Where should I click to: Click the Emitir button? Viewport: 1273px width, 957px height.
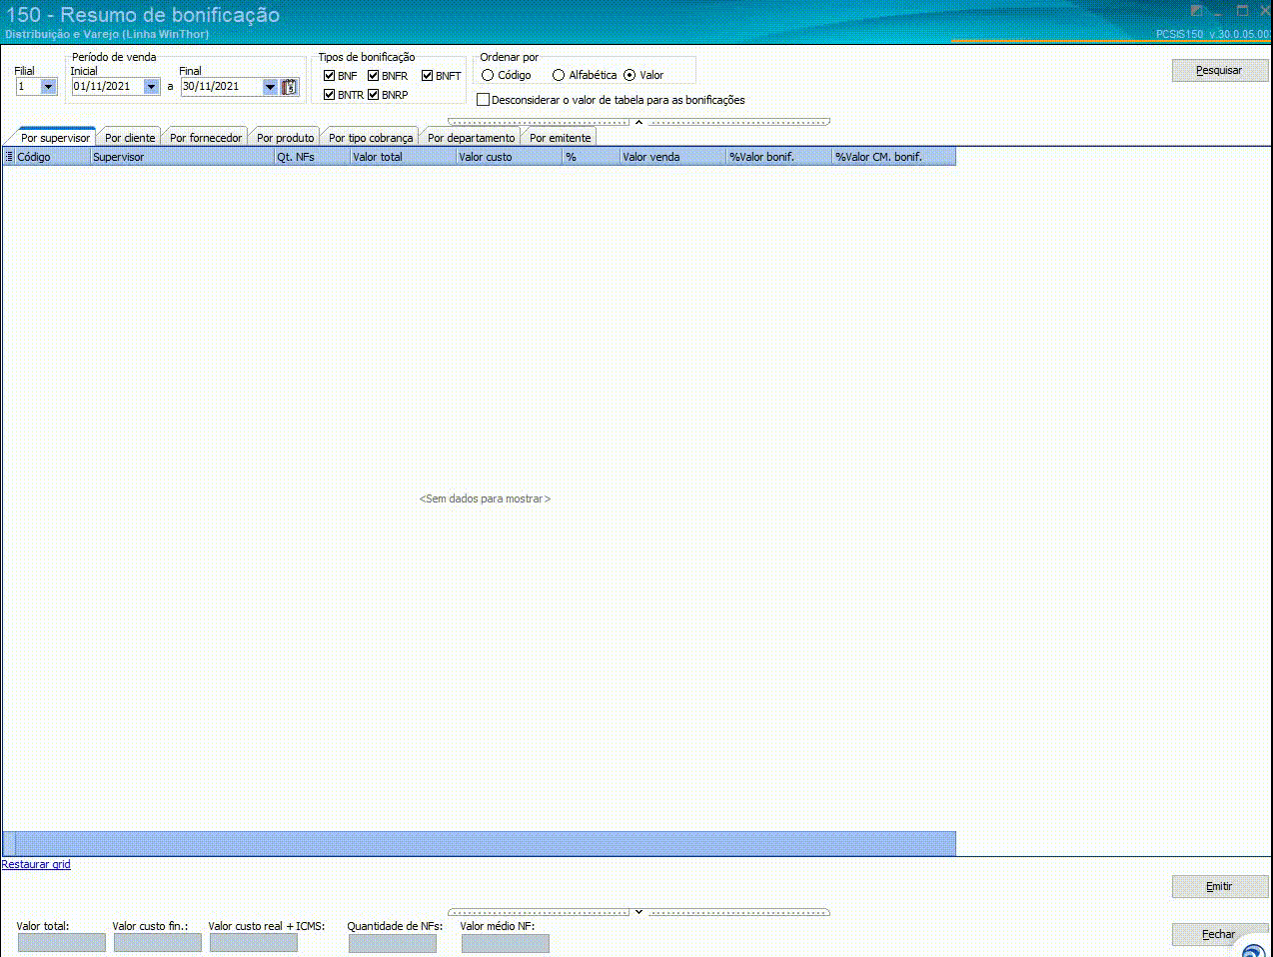[x=1219, y=886]
